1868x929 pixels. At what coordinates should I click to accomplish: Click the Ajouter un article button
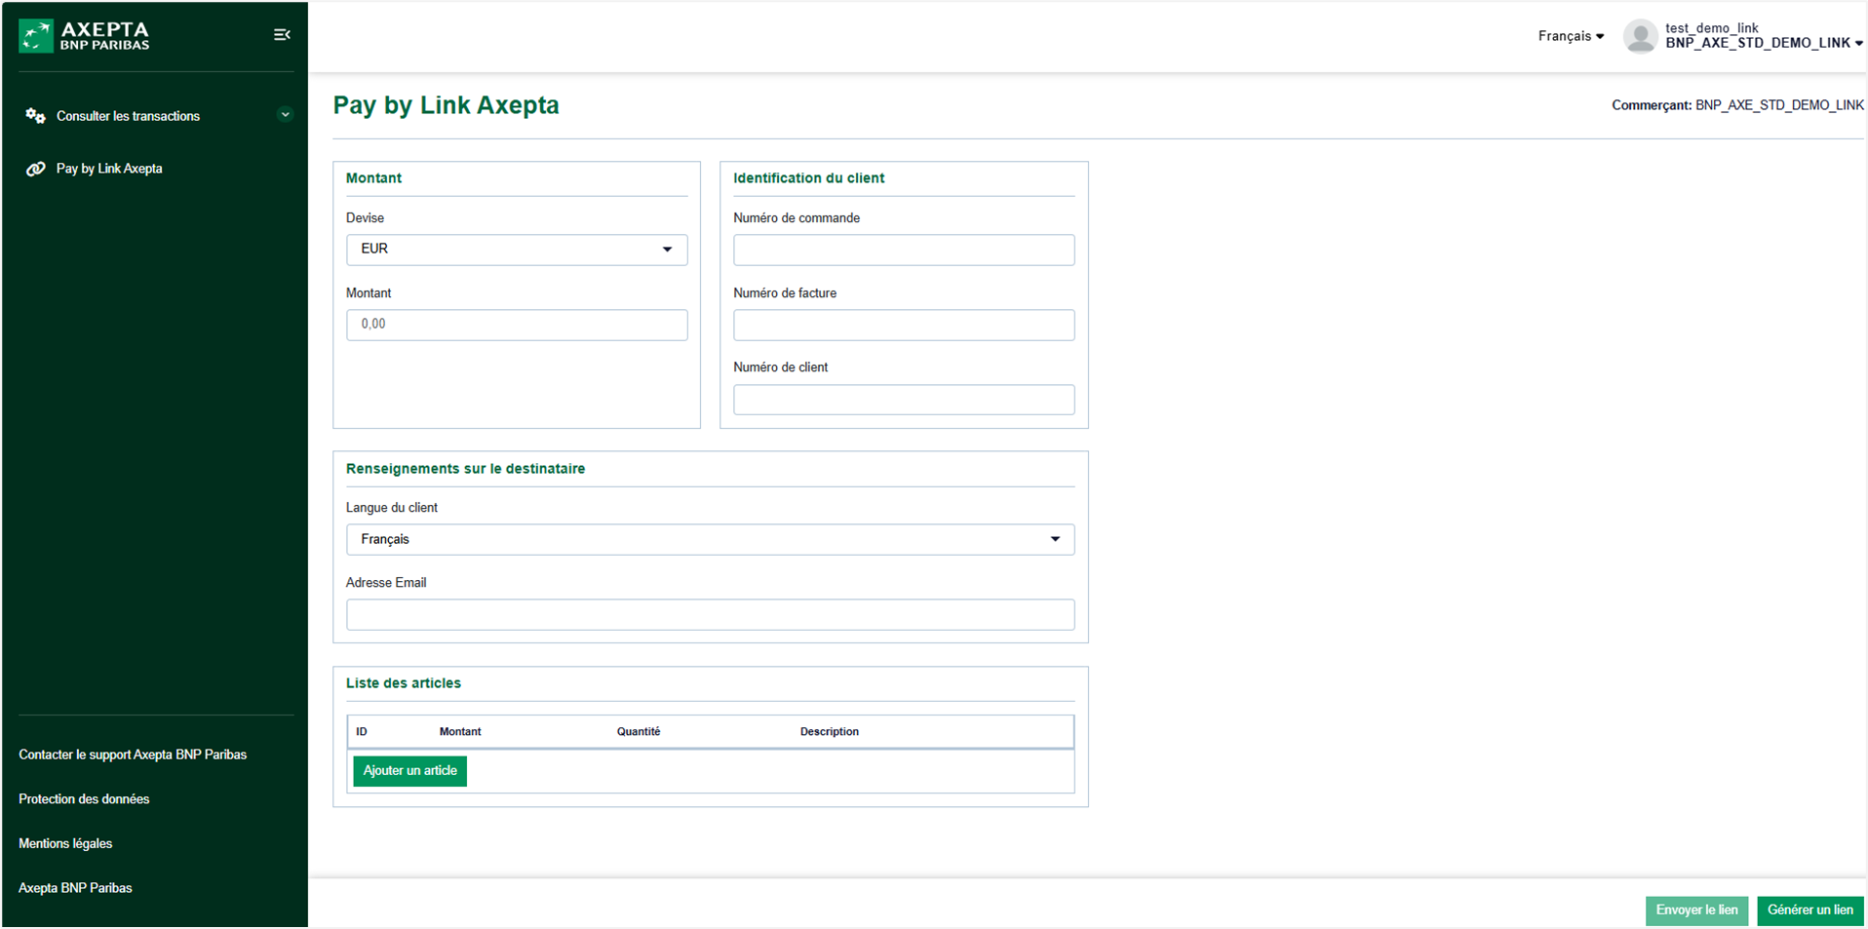(409, 771)
